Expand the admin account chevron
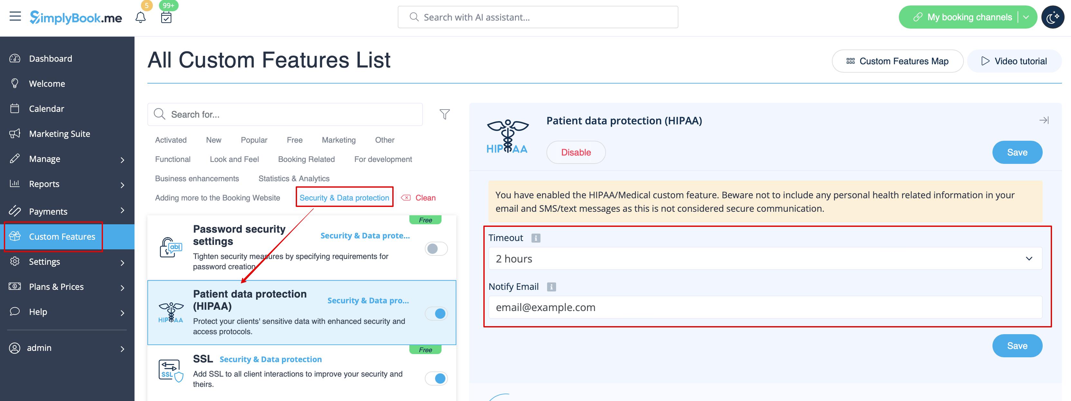 click(122, 349)
